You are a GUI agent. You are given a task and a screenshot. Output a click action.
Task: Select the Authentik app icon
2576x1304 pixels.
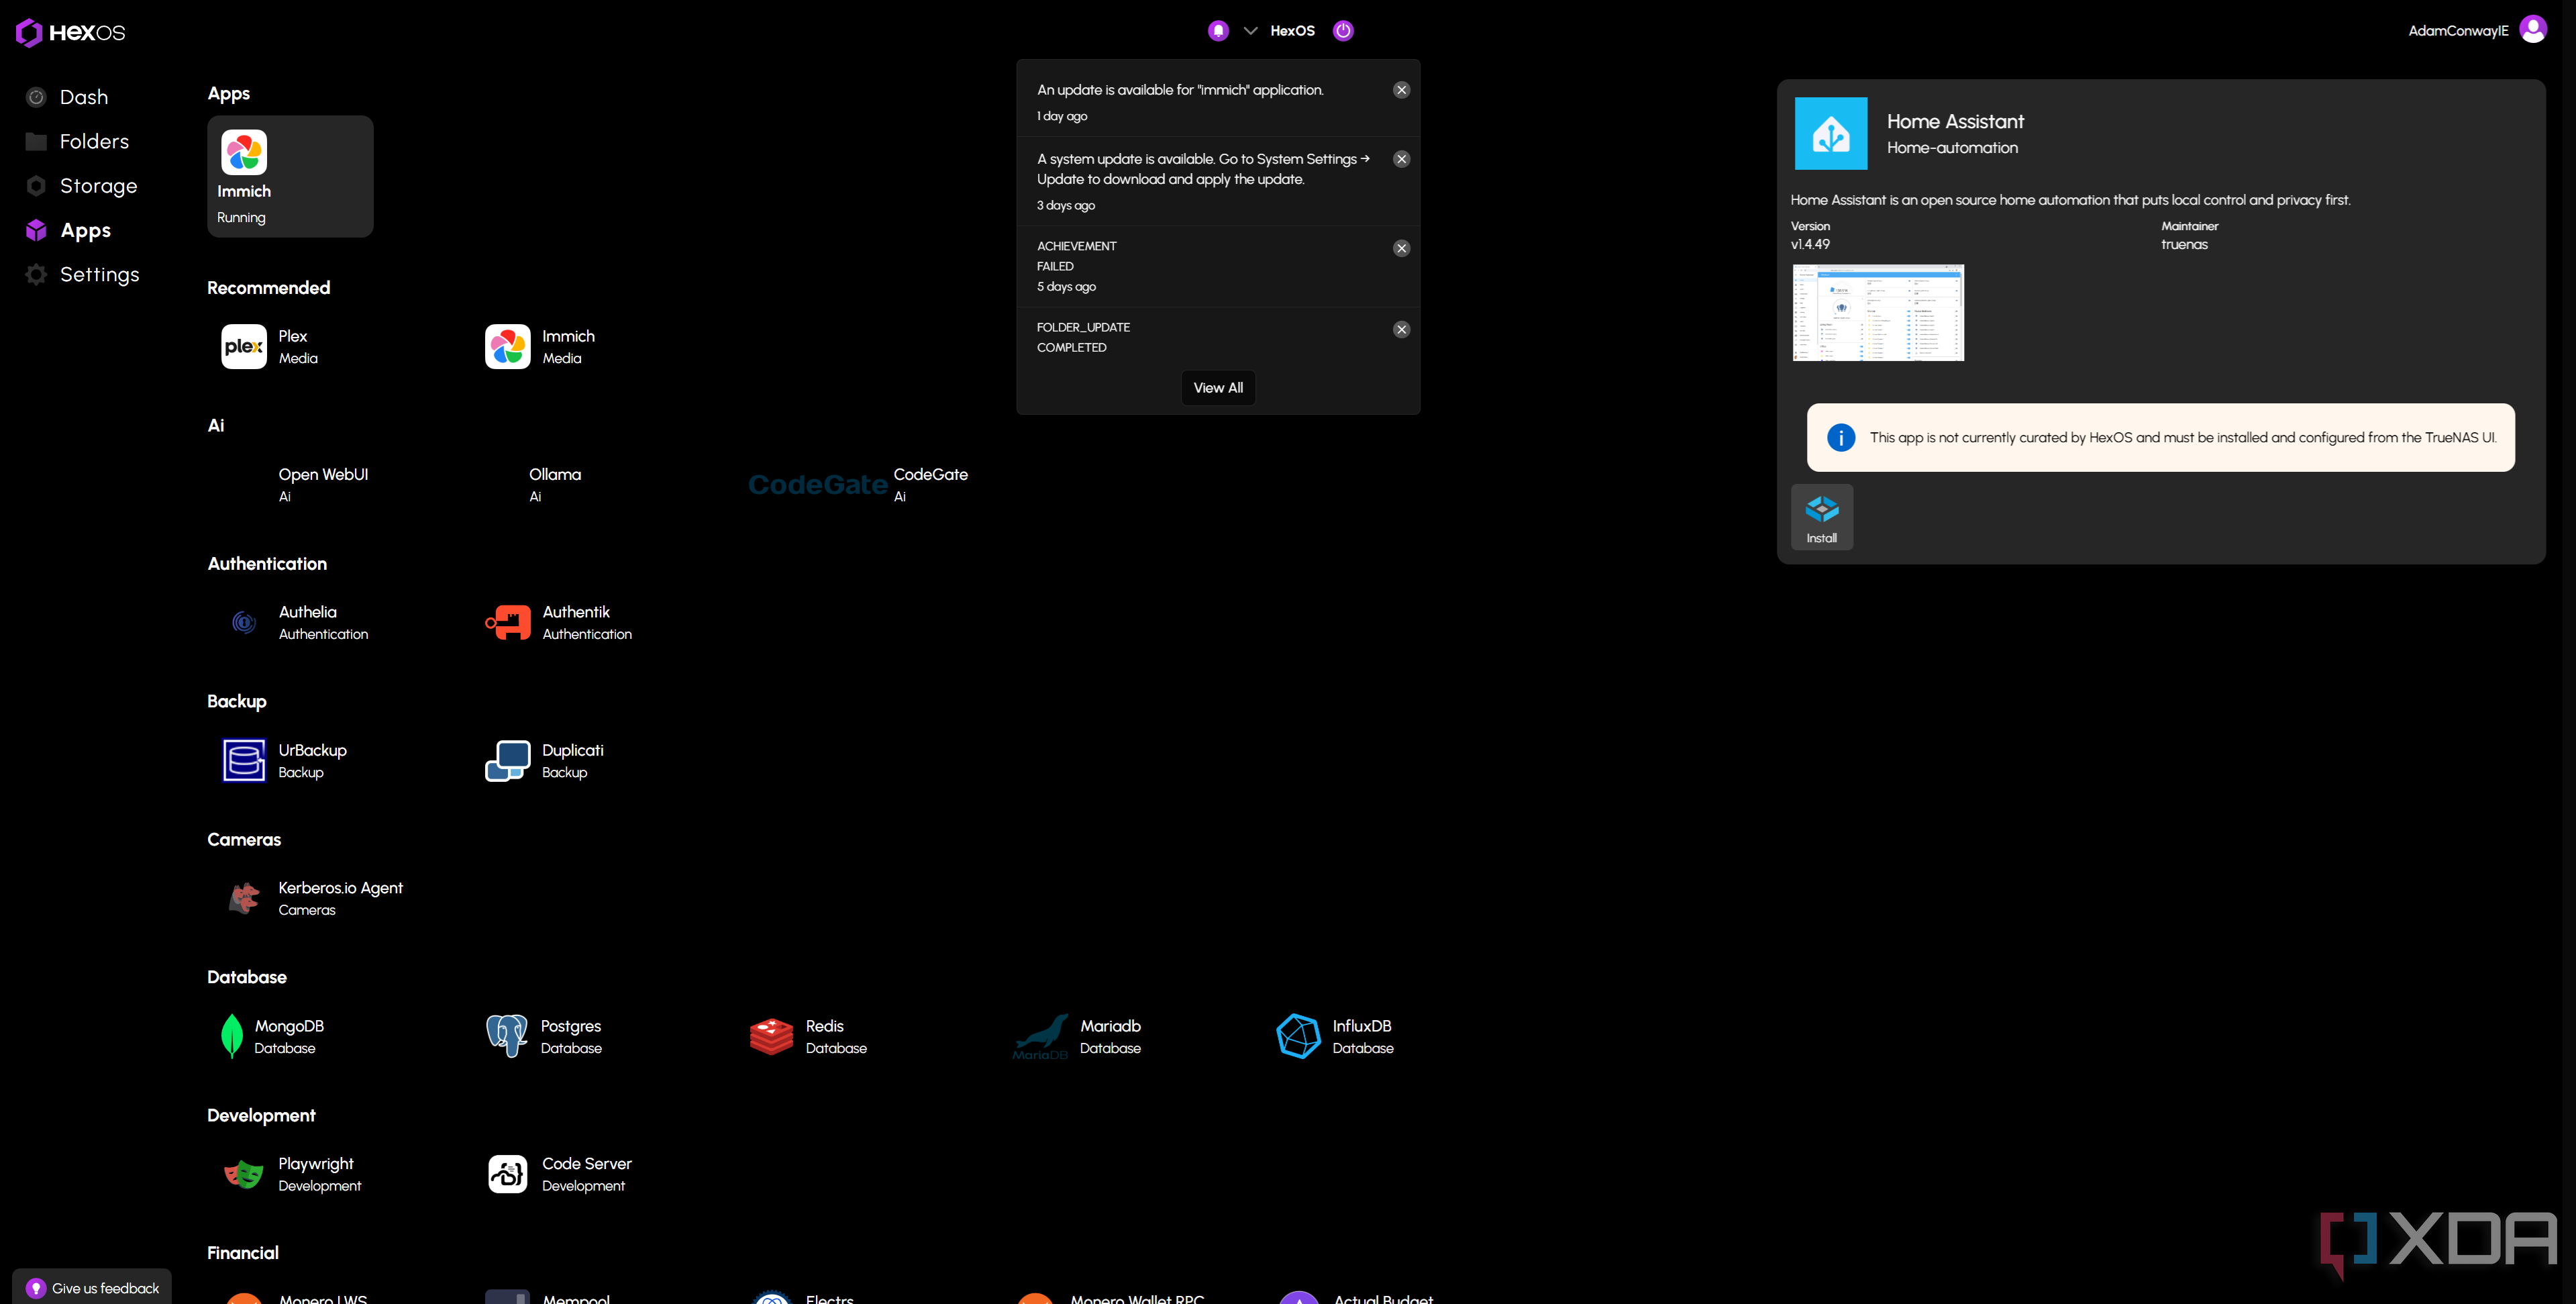coord(508,622)
